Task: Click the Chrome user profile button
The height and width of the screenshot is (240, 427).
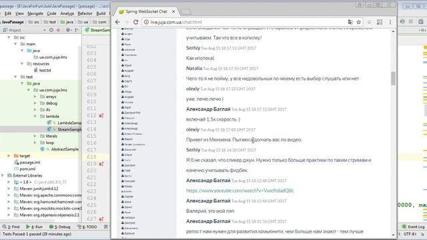Action: tap(360, 5)
